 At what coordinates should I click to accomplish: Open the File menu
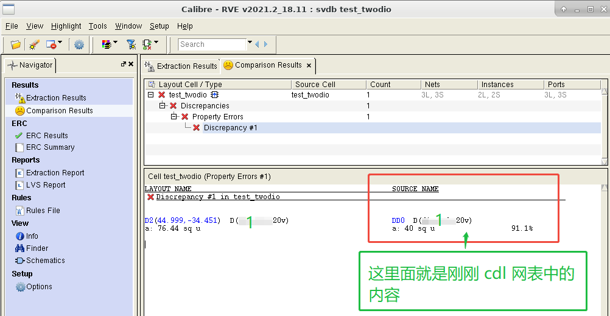tap(12, 26)
